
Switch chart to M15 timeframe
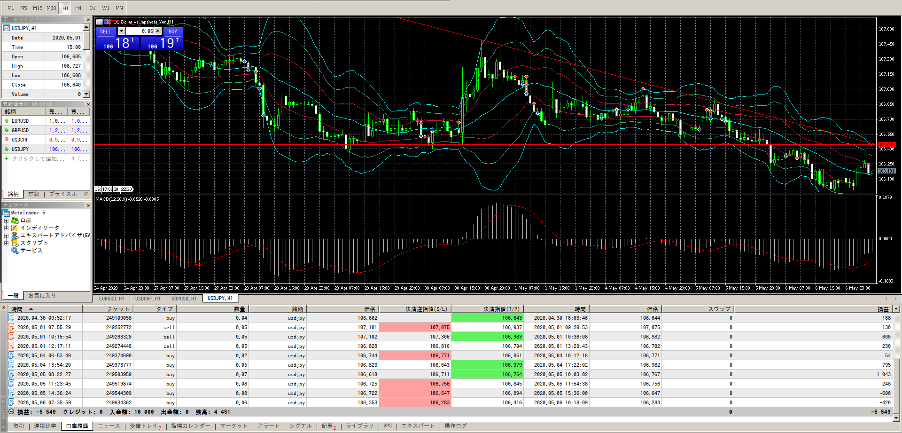pyautogui.click(x=38, y=8)
